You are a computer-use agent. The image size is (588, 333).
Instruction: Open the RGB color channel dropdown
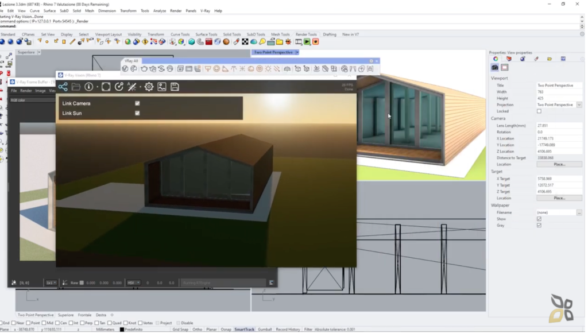[33, 100]
